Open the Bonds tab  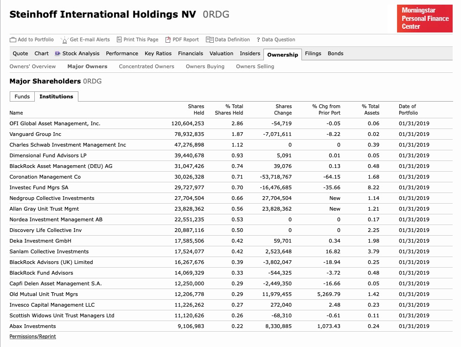335,53
